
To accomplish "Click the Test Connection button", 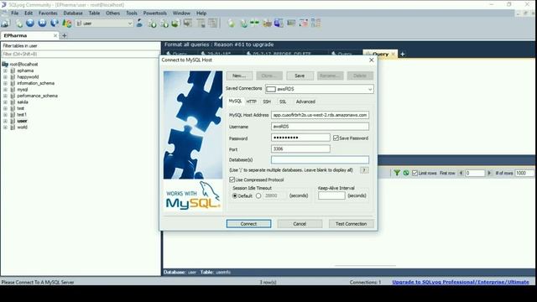I will [351, 224].
